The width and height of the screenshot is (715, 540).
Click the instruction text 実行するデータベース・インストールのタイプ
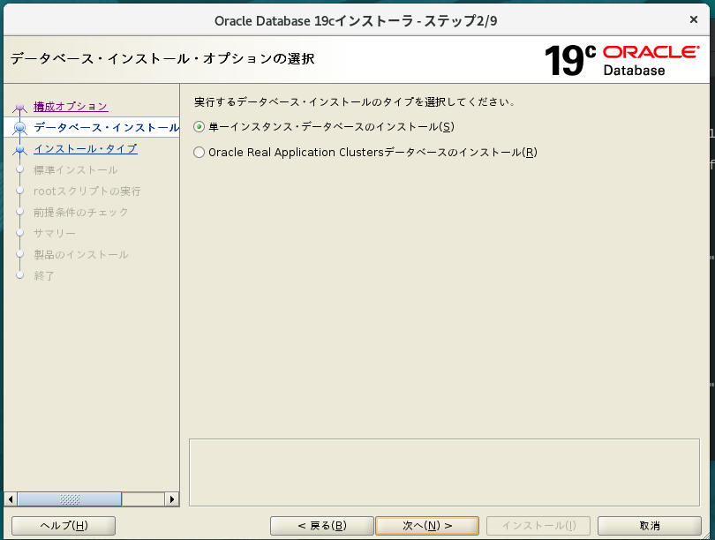[x=355, y=102]
